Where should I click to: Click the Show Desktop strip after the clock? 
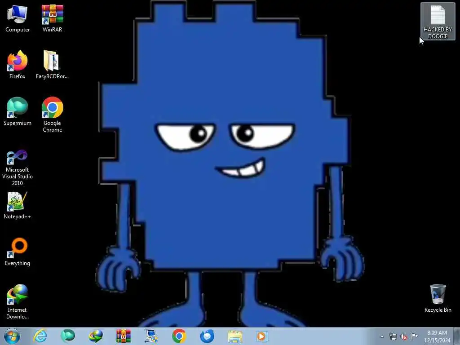pos(457,336)
